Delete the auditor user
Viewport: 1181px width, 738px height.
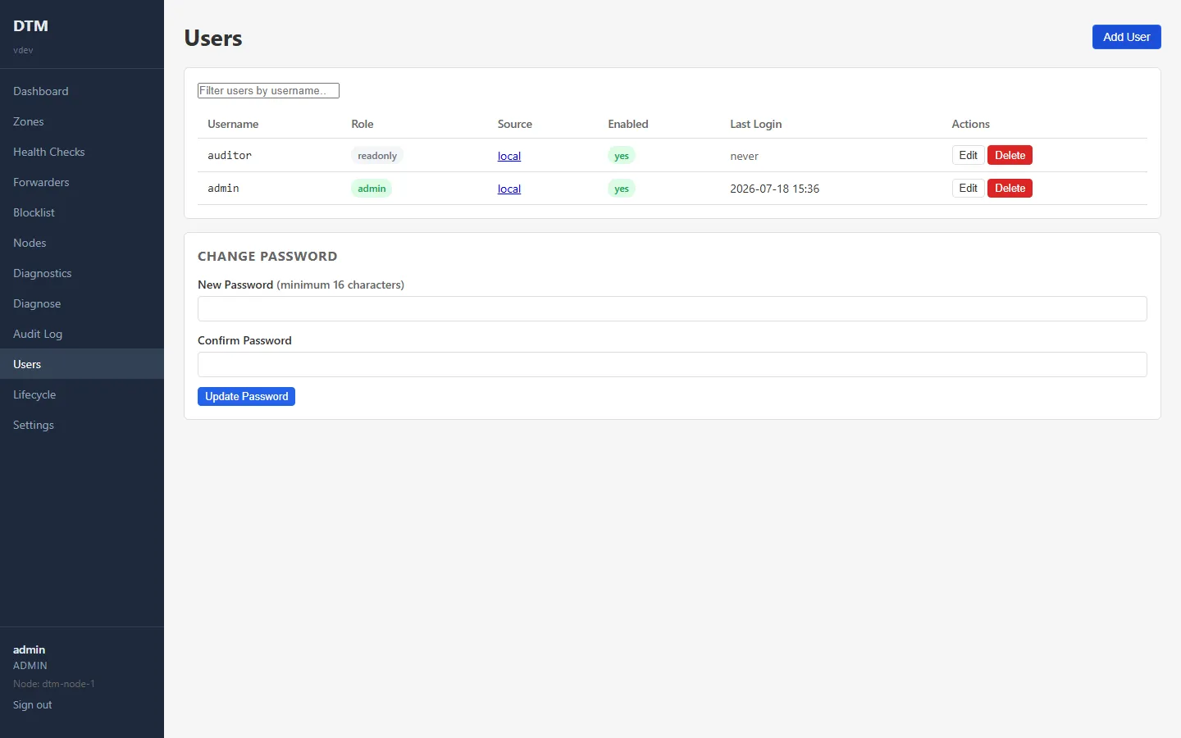click(x=1010, y=155)
